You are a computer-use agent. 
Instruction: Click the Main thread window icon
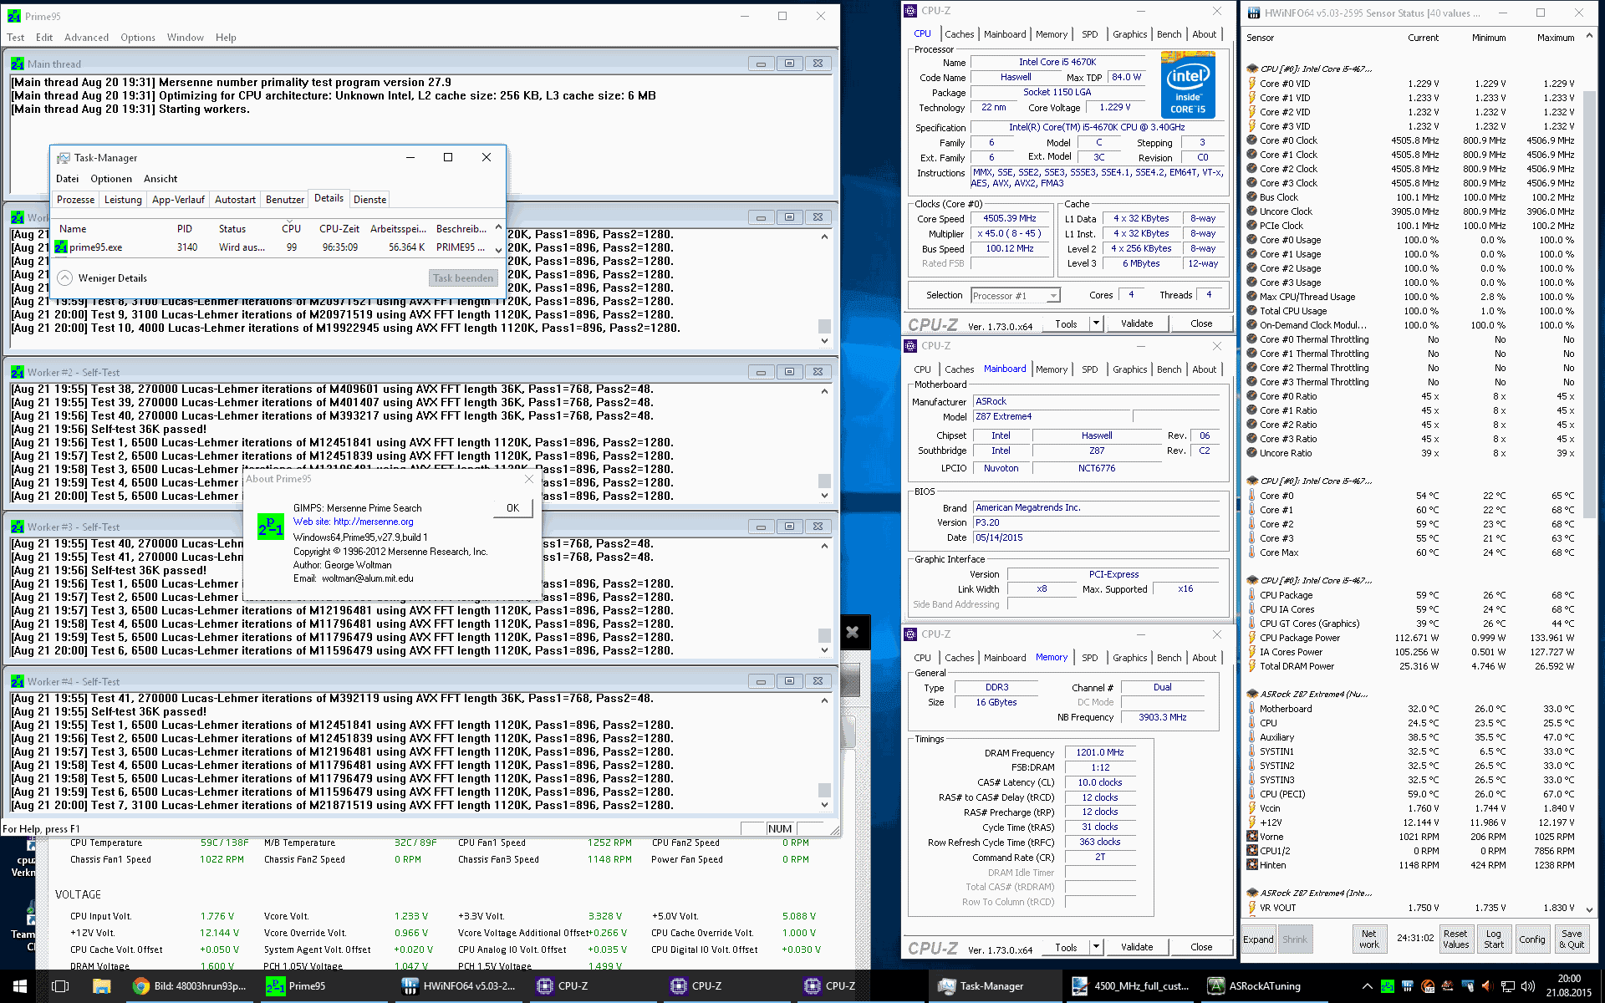point(18,64)
